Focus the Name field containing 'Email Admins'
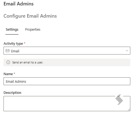The height and width of the screenshot is (115, 136). pos(67,81)
